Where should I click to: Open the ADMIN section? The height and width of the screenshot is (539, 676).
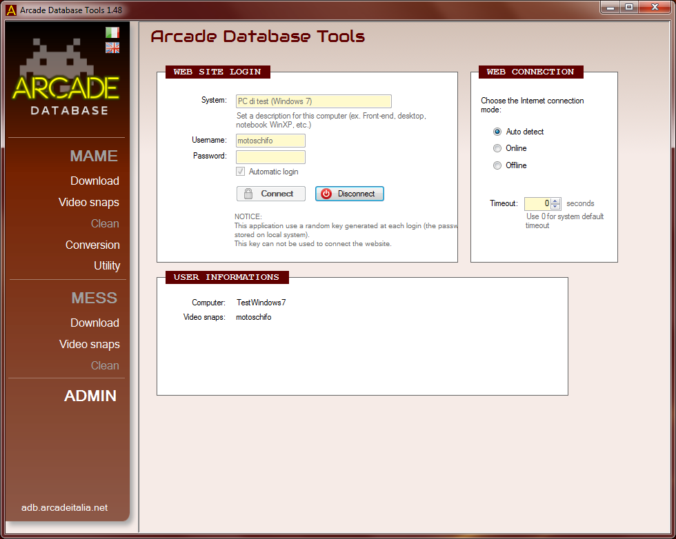90,396
